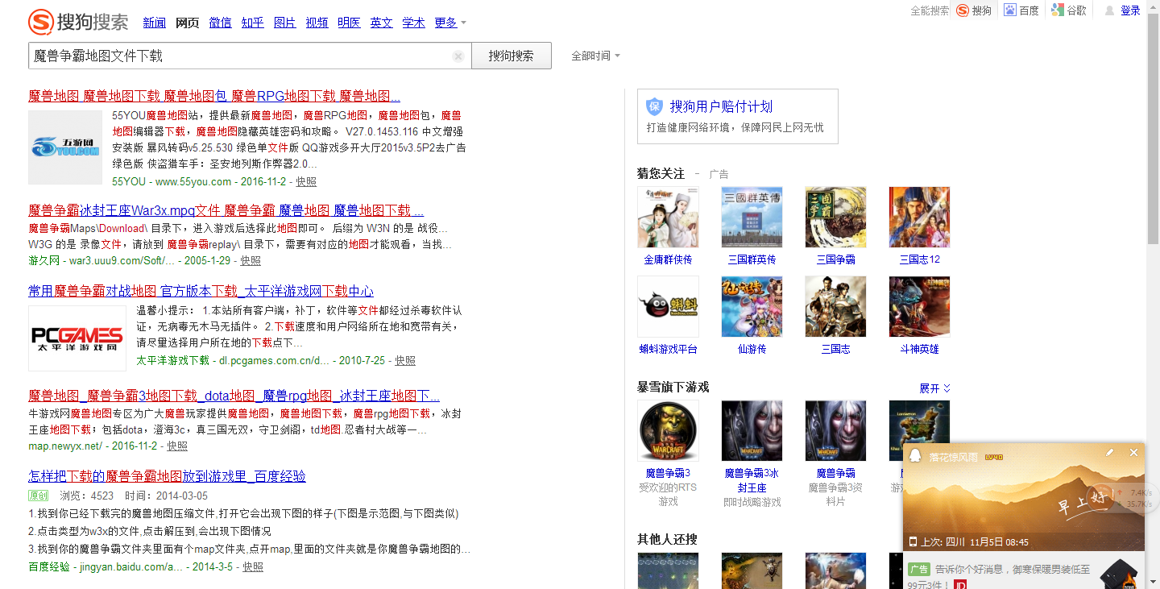Image resolution: width=1160 pixels, height=589 pixels.
Task: Close the QQ greeting popup
Action: pyautogui.click(x=1133, y=453)
